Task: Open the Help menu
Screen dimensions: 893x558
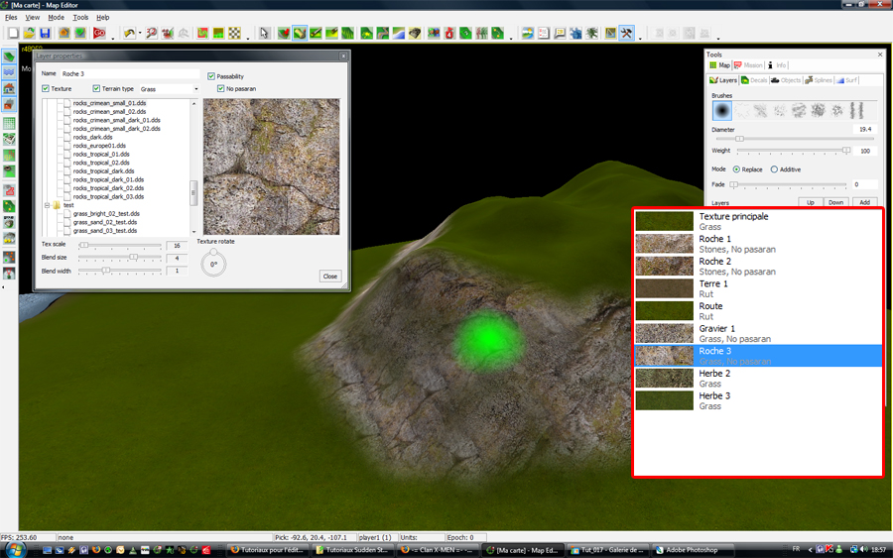Action: pos(102,18)
